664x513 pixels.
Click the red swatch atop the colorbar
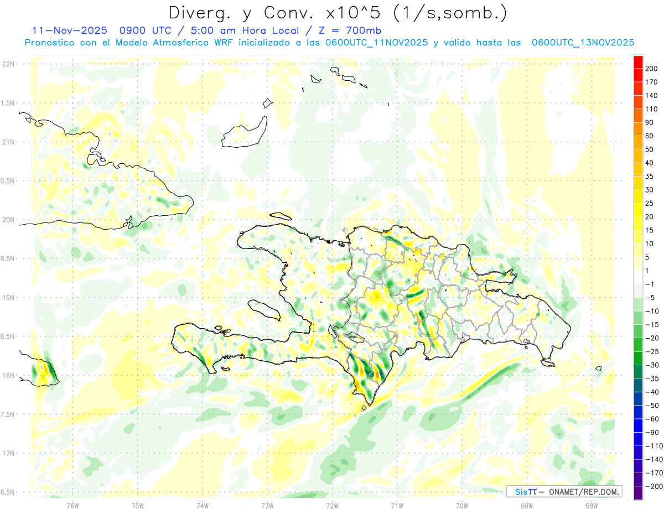tap(638, 62)
